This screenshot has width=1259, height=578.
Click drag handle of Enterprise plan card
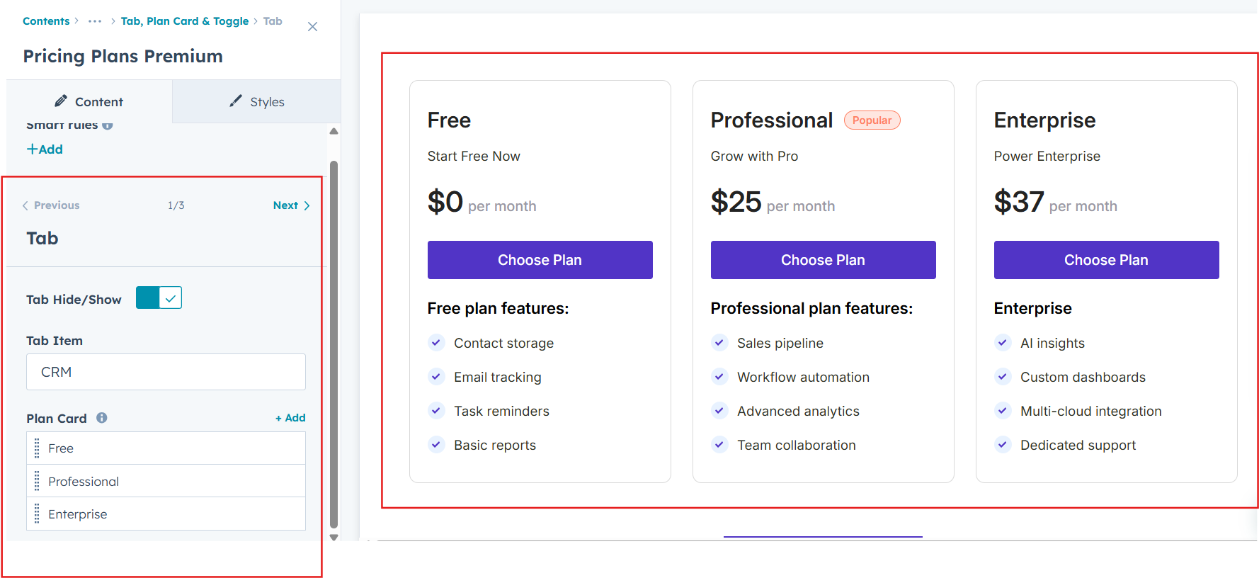tap(37, 514)
